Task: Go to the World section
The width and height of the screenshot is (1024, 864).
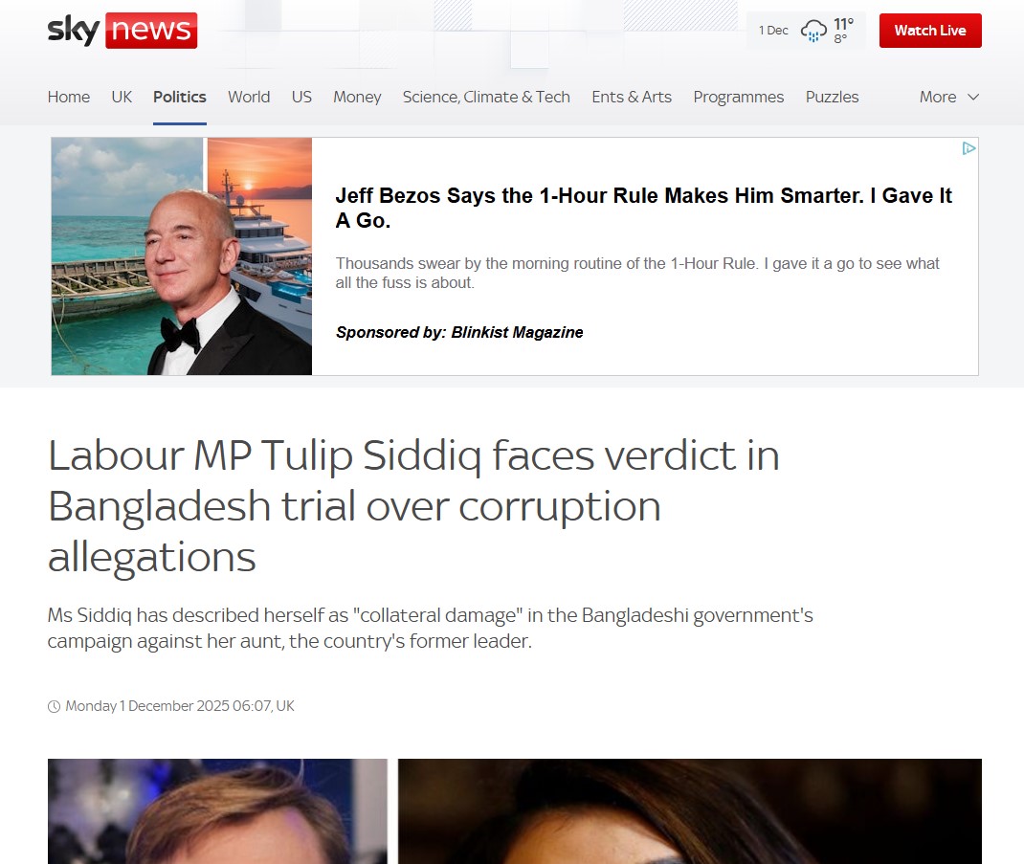Action: (249, 97)
